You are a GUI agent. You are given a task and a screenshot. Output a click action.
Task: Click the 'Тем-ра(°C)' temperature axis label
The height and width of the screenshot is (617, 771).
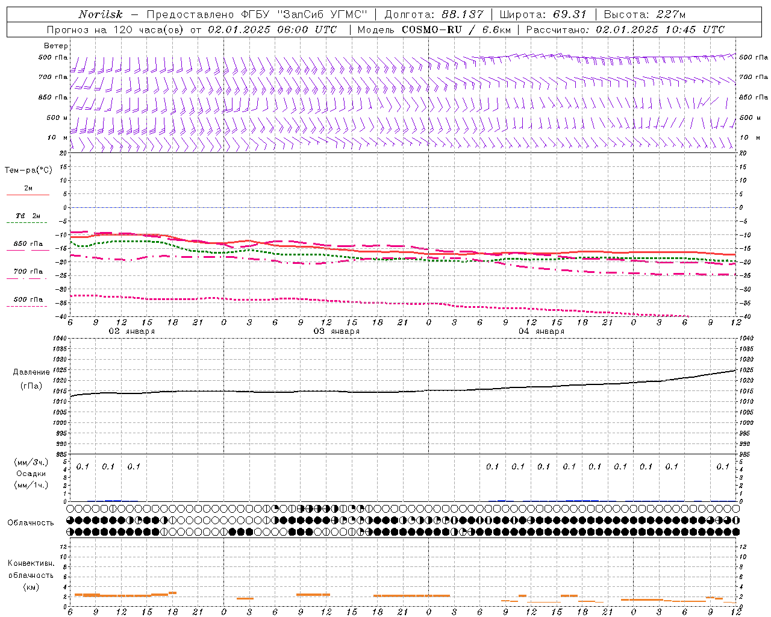click(28, 171)
